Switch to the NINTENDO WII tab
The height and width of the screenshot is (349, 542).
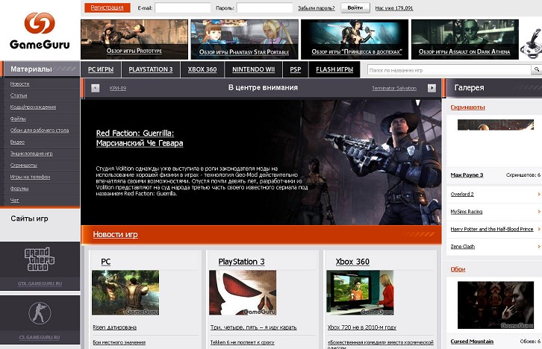click(x=253, y=69)
